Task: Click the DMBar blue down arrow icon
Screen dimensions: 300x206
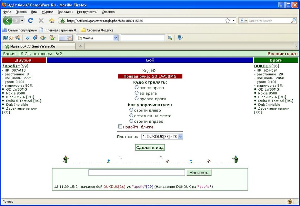Action: pos(180,38)
